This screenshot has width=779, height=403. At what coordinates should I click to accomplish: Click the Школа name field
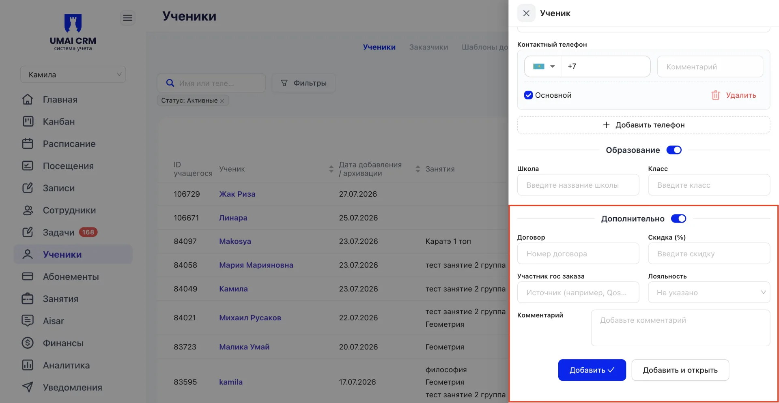[x=578, y=185]
